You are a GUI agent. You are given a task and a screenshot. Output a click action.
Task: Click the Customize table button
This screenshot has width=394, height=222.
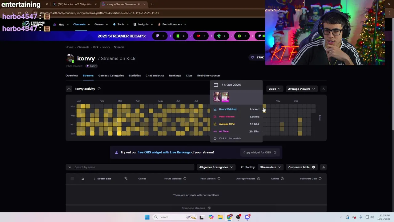302,167
